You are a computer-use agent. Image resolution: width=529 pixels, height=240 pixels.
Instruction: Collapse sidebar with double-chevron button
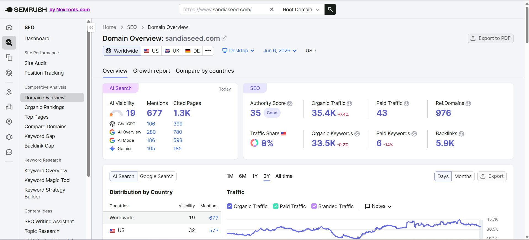[x=92, y=28]
